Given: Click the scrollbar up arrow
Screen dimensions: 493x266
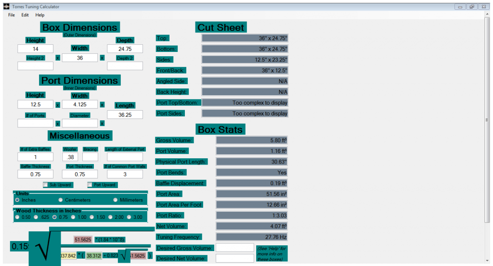Looking at the screenshot, I should (x=487, y=15).
